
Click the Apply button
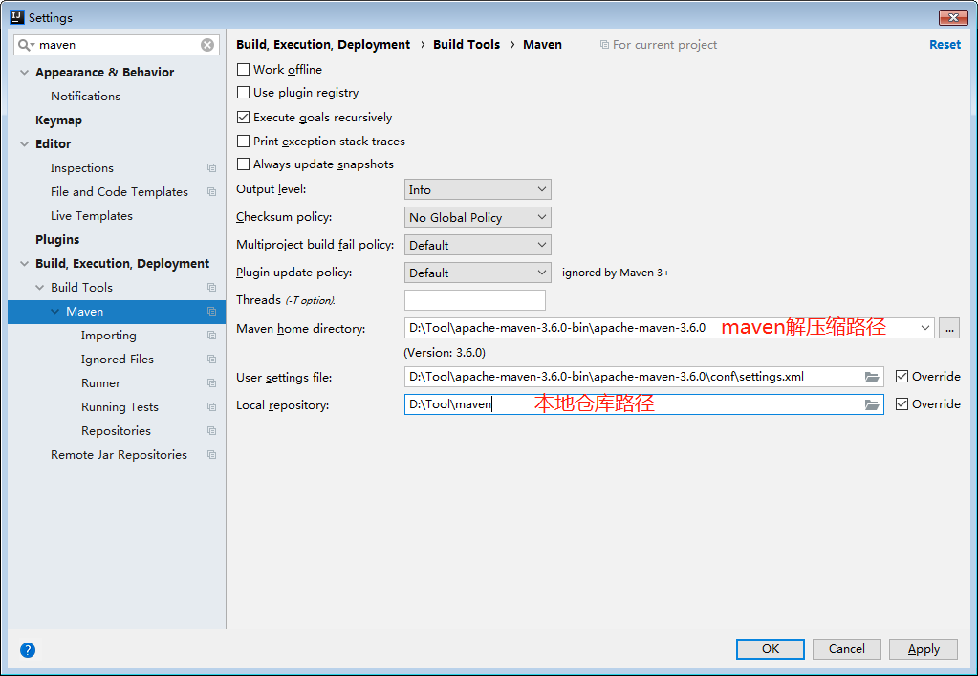tap(922, 648)
